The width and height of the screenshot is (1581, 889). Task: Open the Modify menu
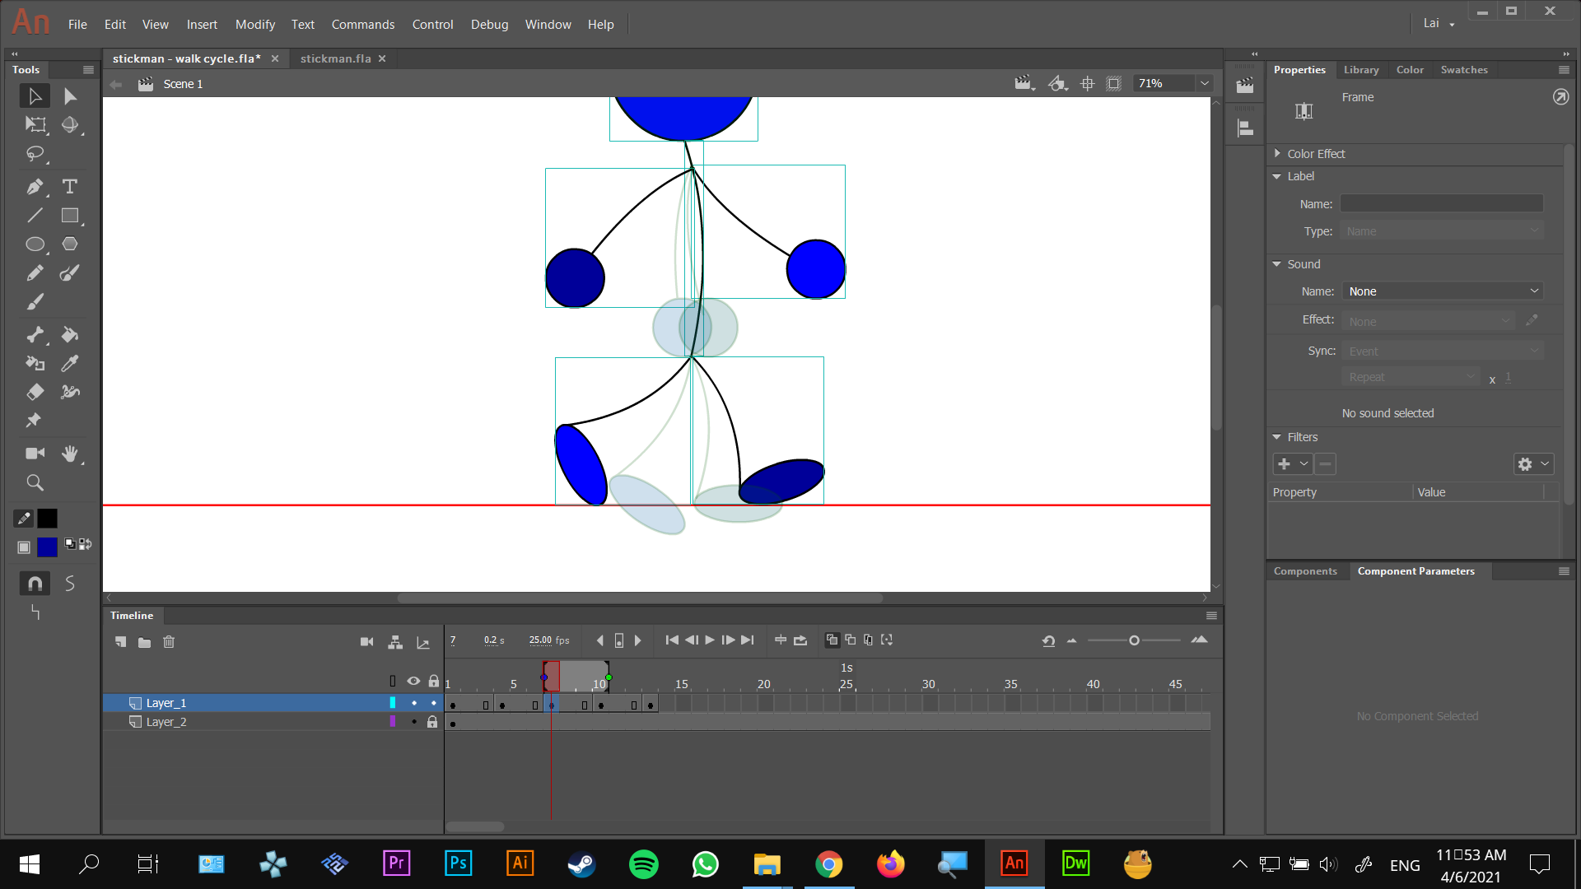(x=254, y=25)
